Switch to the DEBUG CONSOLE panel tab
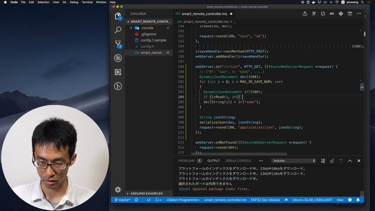 coord(238,161)
